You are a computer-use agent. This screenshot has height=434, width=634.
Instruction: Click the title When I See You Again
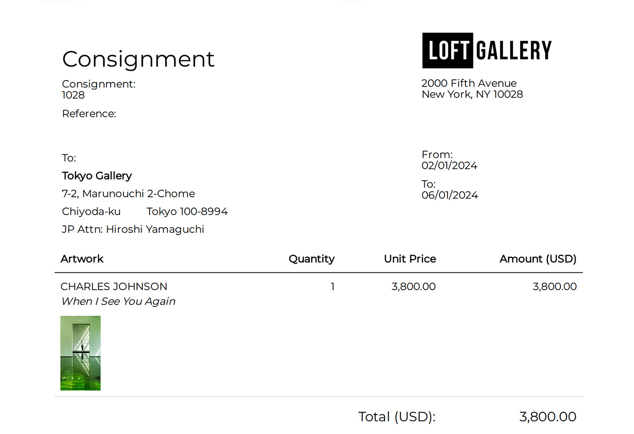[118, 301]
